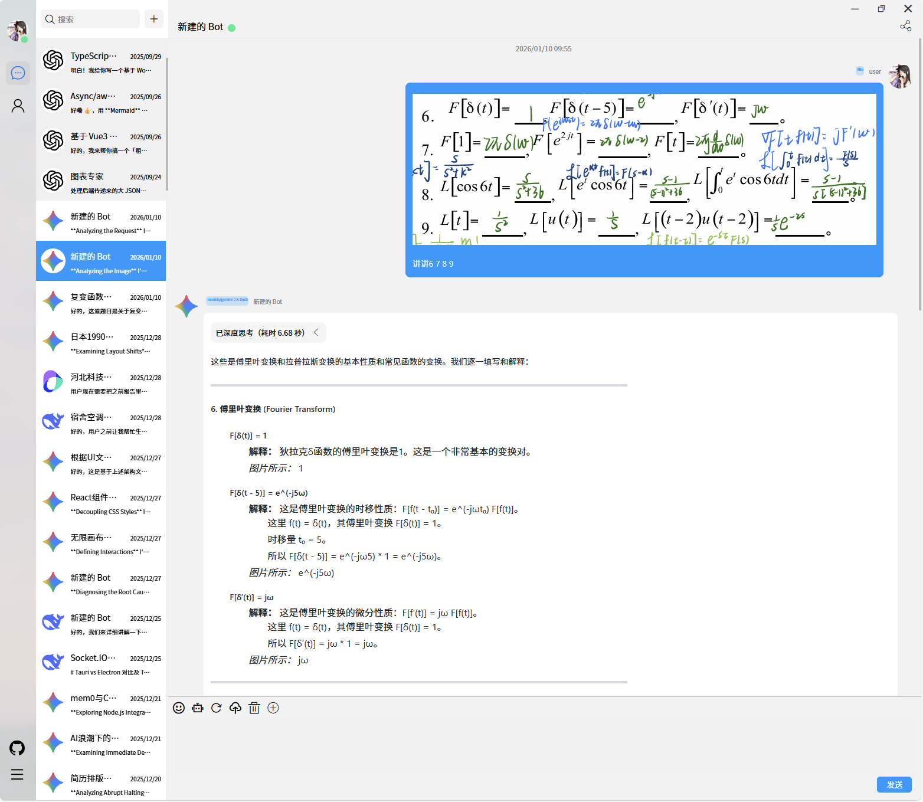
Task: Open the 无限画布 conversation
Action: (x=101, y=542)
